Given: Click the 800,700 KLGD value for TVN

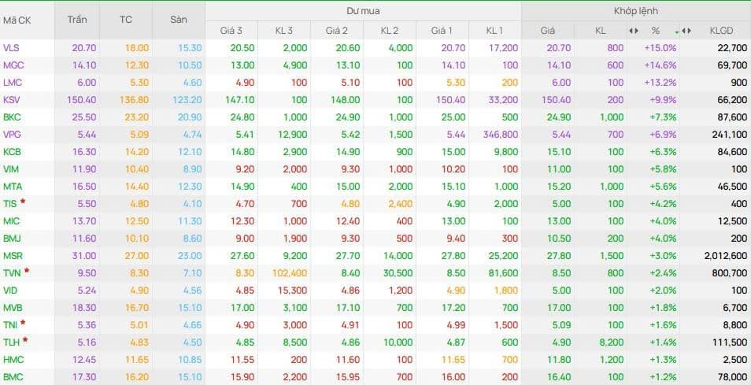Looking at the screenshot, I should [731, 273].
